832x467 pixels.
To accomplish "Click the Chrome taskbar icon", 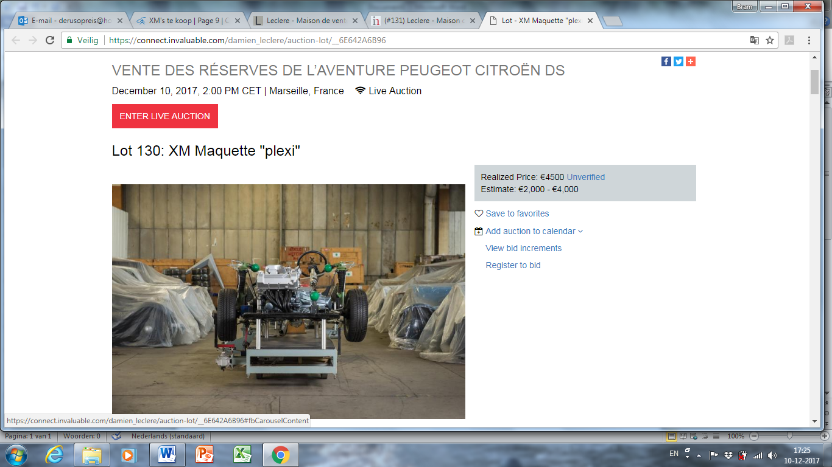I will [x=280, y=455].
